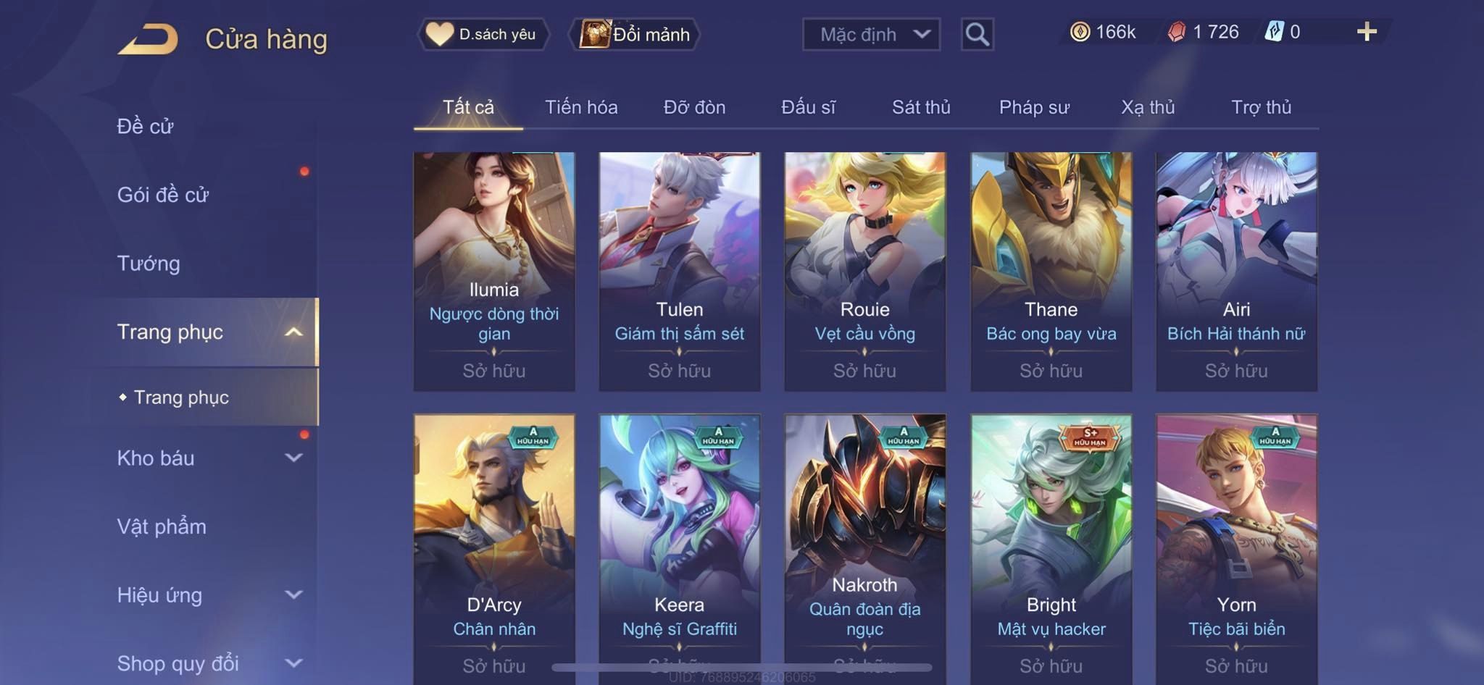Image resolution: width=1484 pixels, height=685 pixels.
Task: Select the Tulen Giám thị sấm sét skin
Action: tap(680, 272)
